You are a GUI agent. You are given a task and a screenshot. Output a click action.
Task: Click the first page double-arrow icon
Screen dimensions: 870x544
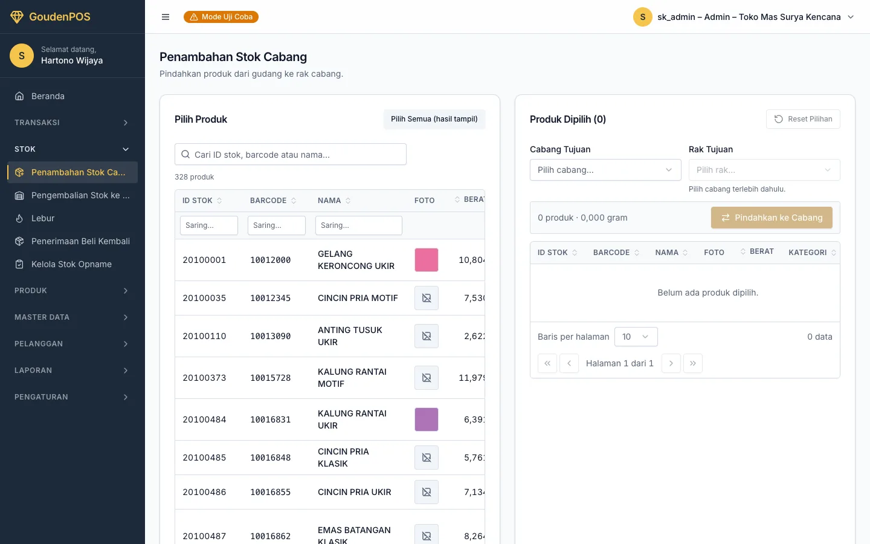pos(547,363)
